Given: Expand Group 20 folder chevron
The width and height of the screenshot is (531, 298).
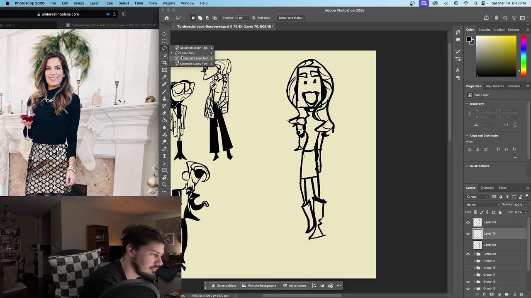Looking at the screenshot, I should pos(474,254).
